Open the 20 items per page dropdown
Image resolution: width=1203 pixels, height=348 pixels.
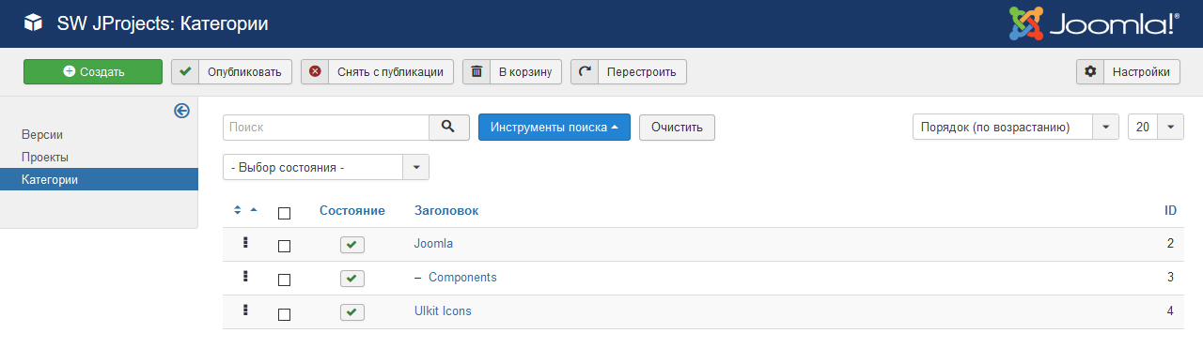(x=1156, y=128)
